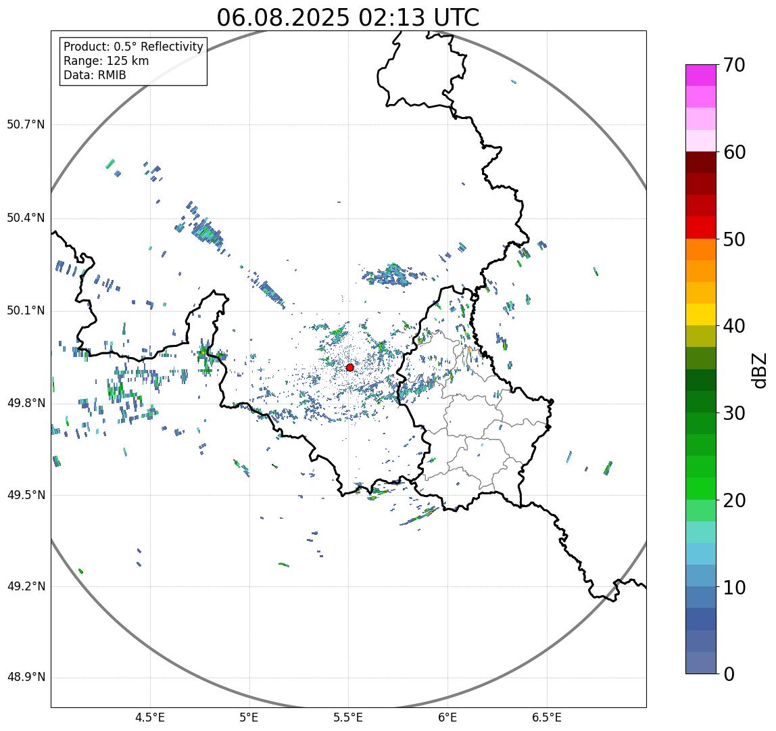The image size is (776, 731).
Task: Click the 'dBZ' colorbar axis label
Action: tap(759, 371)
